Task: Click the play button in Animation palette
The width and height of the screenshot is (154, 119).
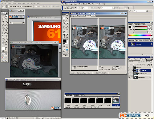Action: [81, 107]
